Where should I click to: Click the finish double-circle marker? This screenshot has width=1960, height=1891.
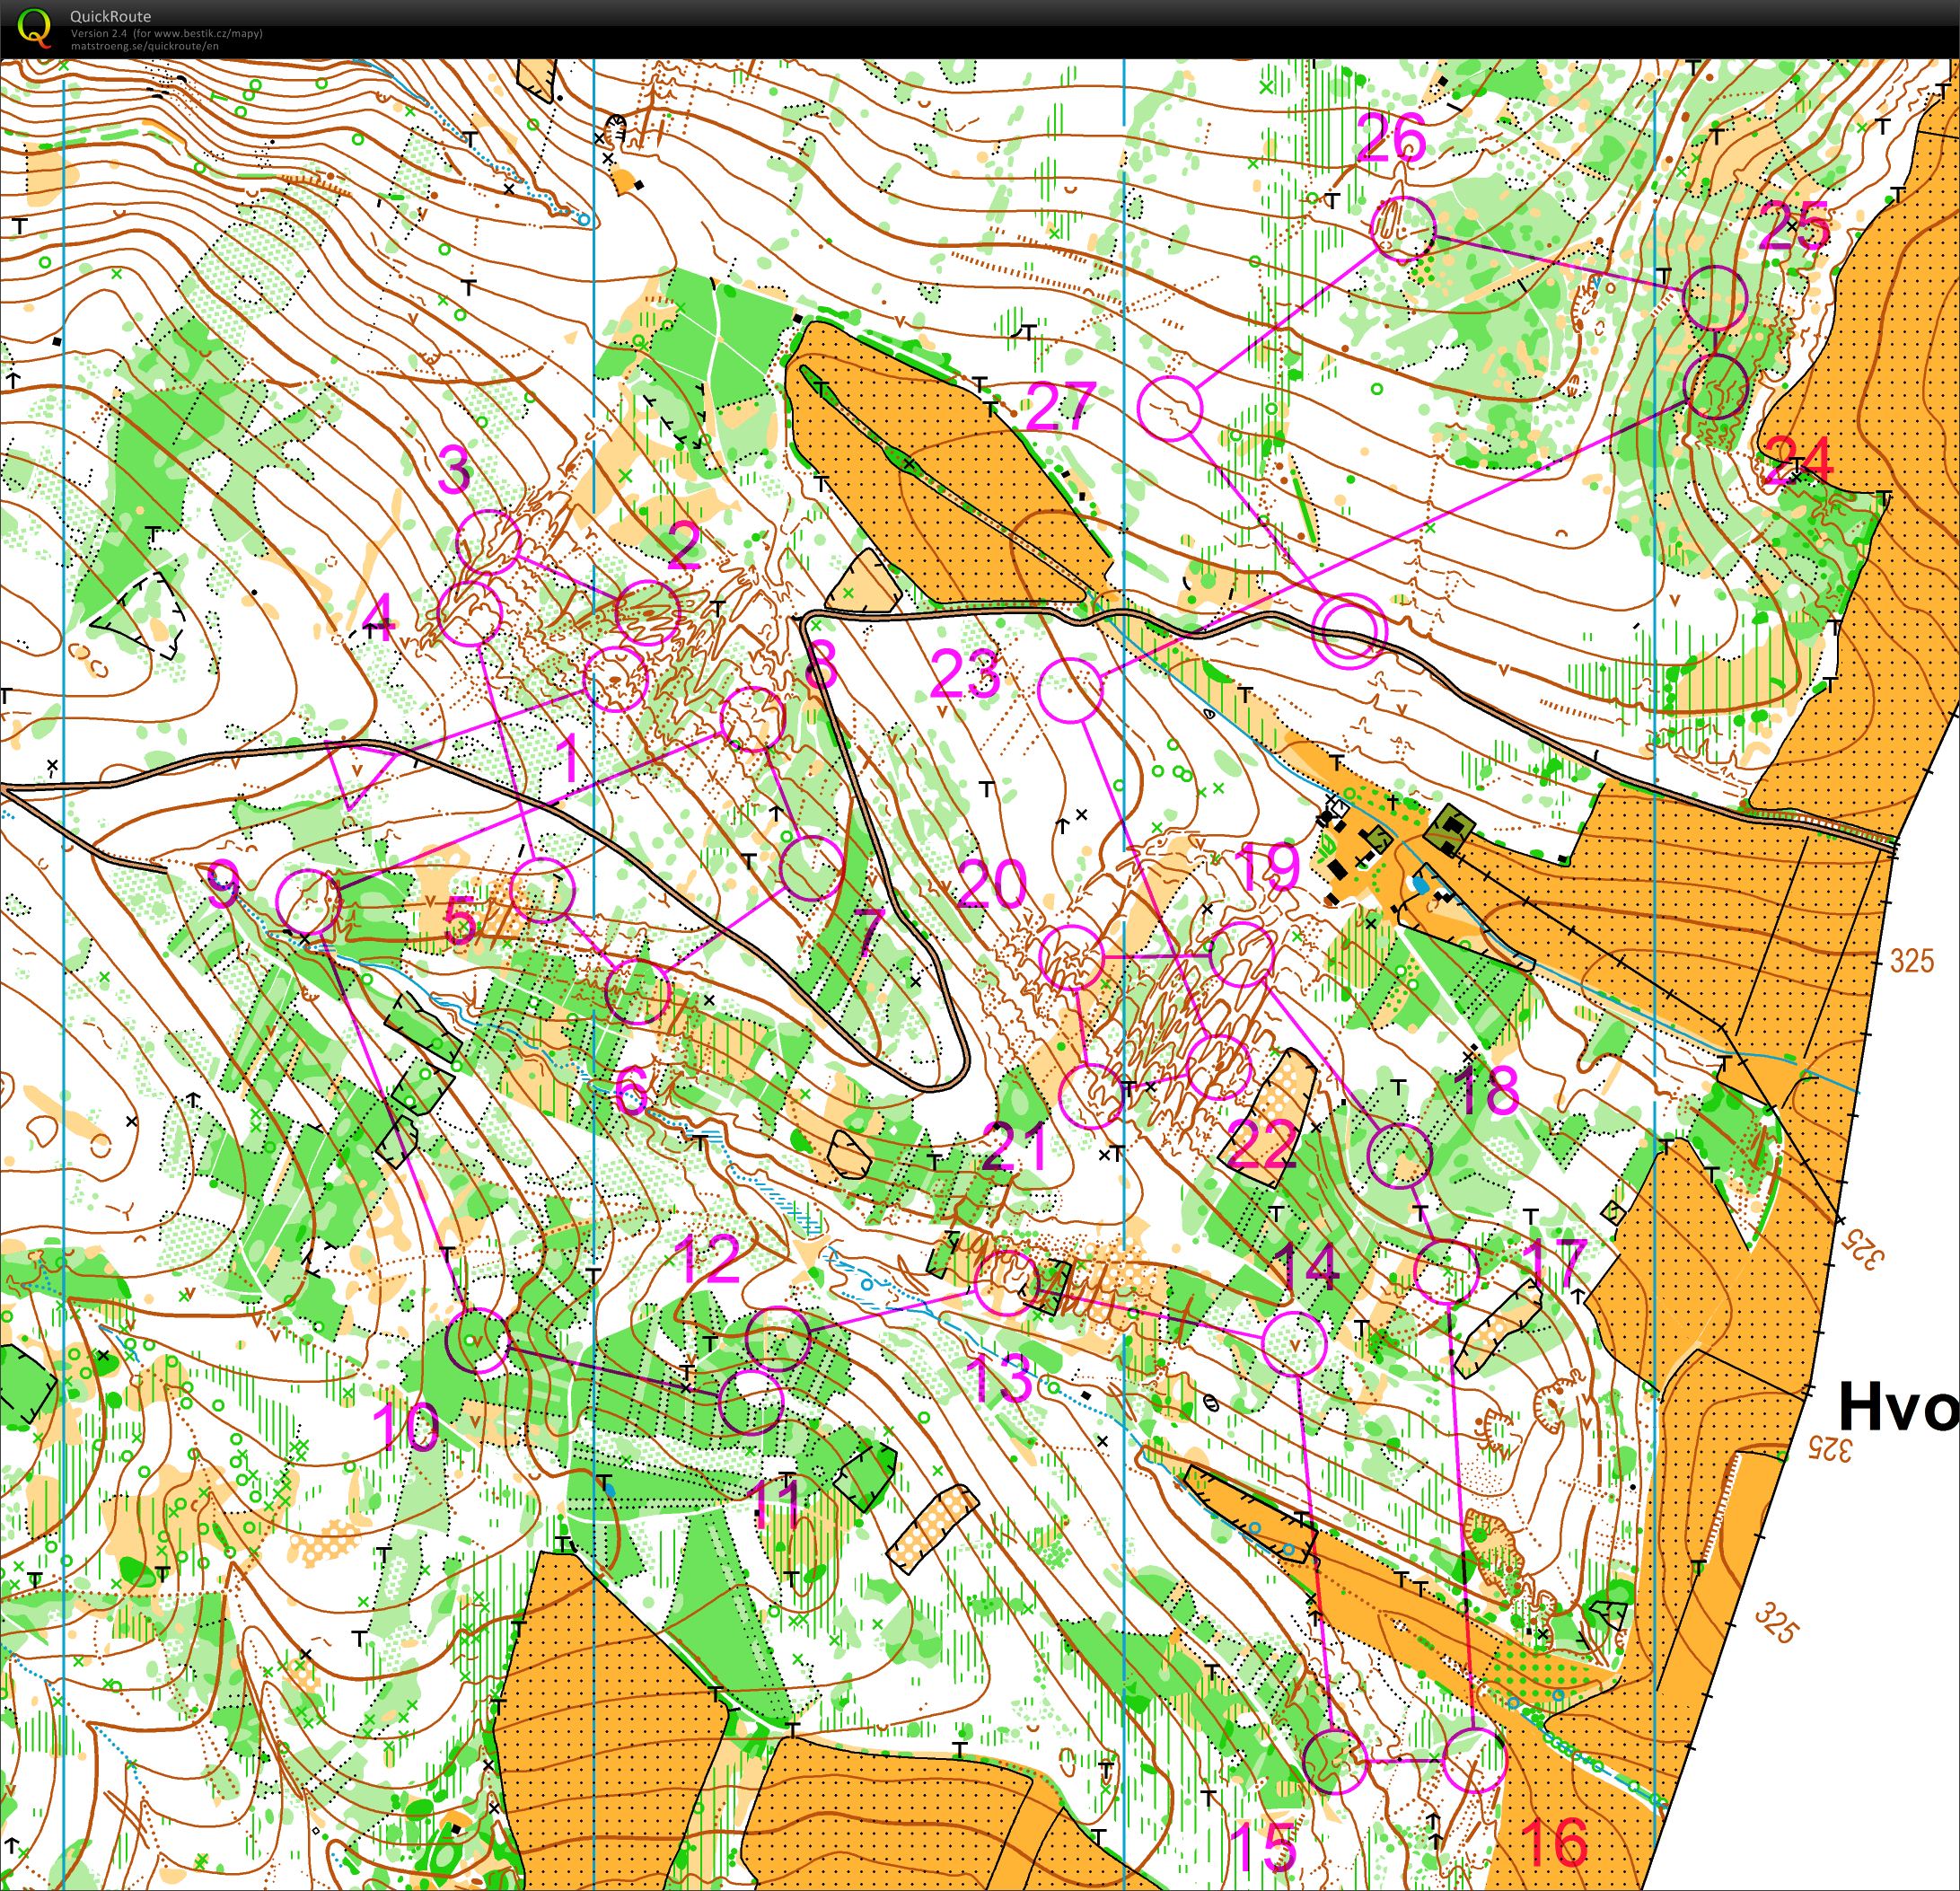[1350, 630]
